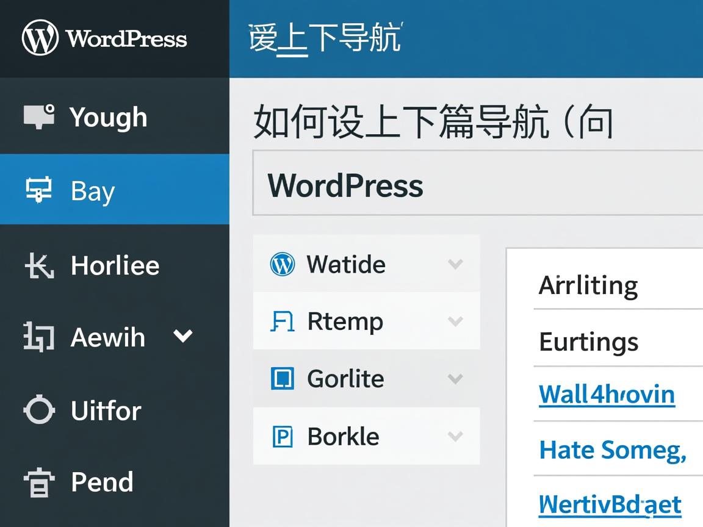
Task: Click the WordPress input field
Action: click(476, 185)
